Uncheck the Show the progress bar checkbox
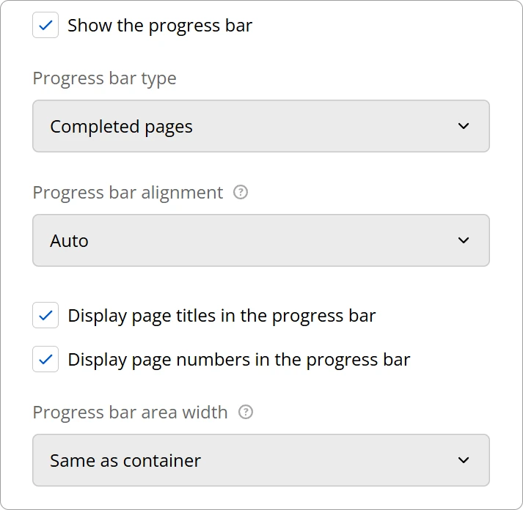The width and height of the screenshot is (523, 510). (45, 26)
